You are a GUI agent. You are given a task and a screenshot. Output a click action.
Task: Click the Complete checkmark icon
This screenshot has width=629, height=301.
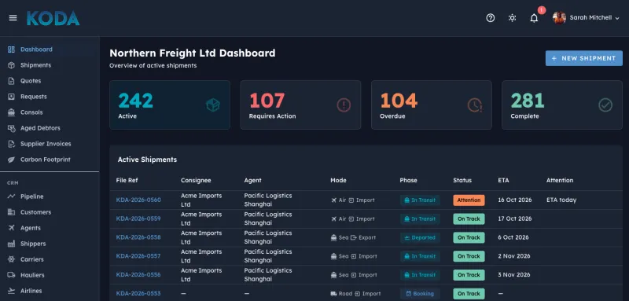point(605,105)
